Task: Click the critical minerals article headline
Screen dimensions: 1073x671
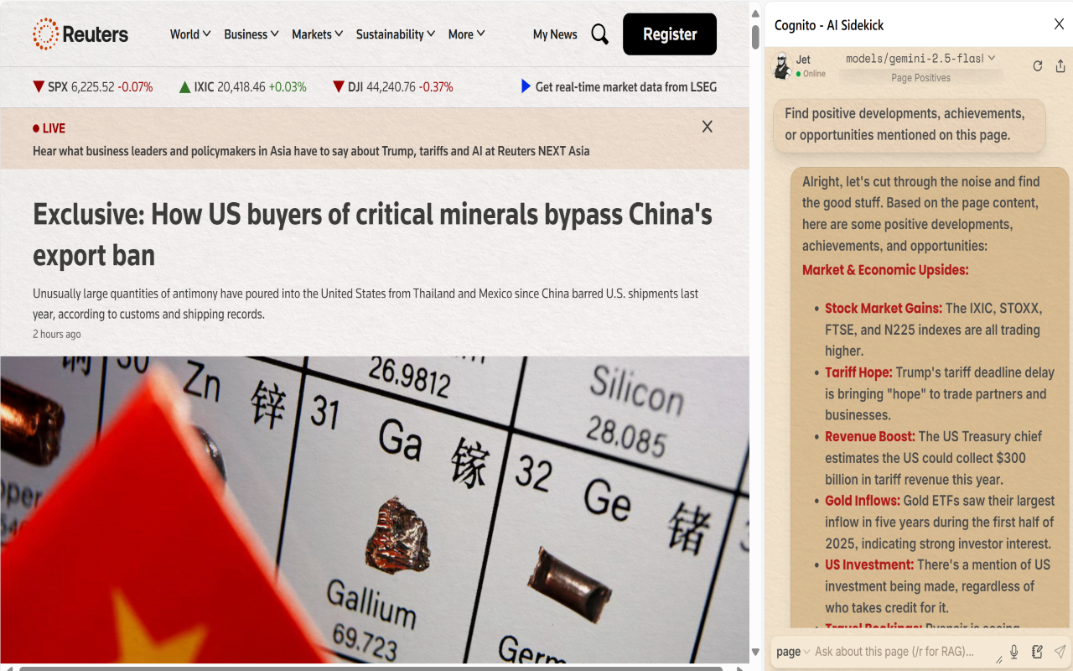Action: coord(372,235)
